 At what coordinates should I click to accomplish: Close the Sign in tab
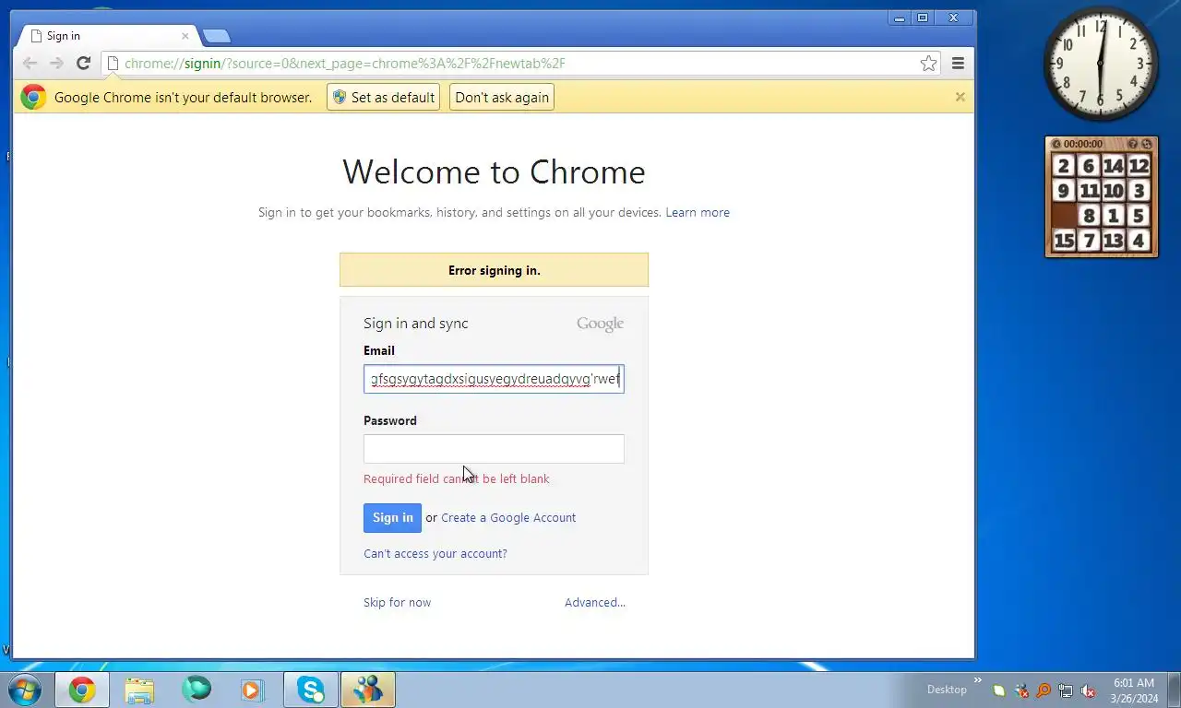pos(185,36)
